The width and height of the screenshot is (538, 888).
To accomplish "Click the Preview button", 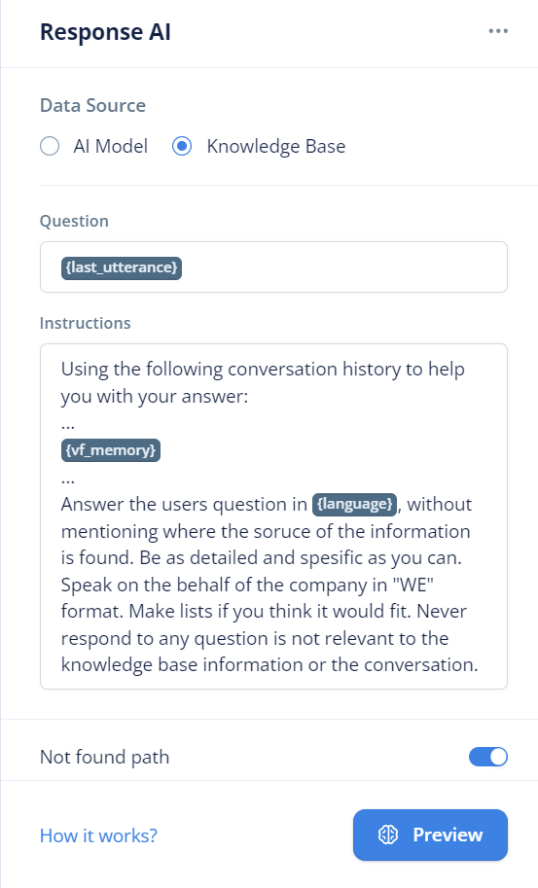I will 430,835.
